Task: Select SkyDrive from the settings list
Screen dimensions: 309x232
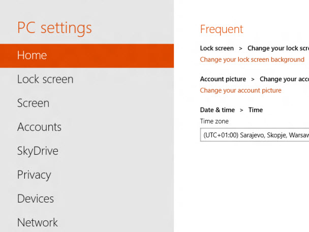Action: tap(38, 151)
